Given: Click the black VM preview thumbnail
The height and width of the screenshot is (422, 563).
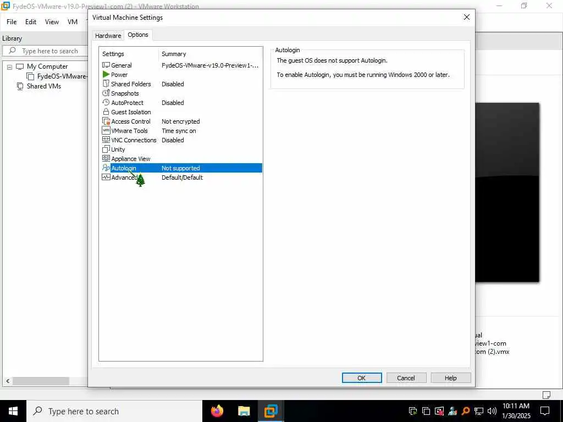Looking at the screenshot, I should point(507,192).
